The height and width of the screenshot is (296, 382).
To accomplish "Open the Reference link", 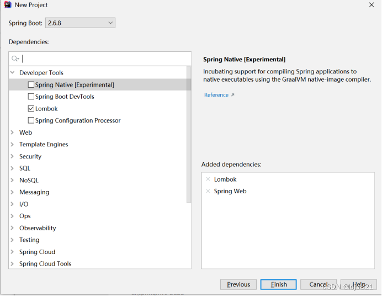I will coord(216,95).
